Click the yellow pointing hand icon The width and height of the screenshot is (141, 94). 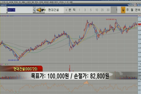pyautogui.click(x=39, y=10)
